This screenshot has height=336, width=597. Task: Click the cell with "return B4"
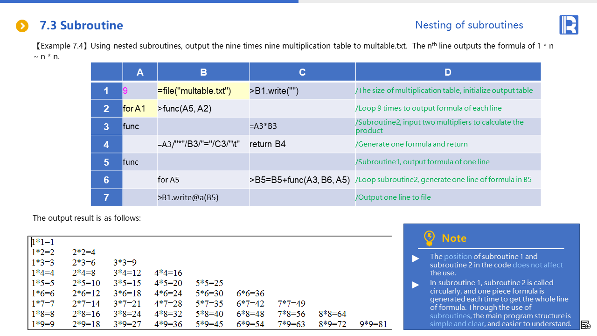[302, 144]
